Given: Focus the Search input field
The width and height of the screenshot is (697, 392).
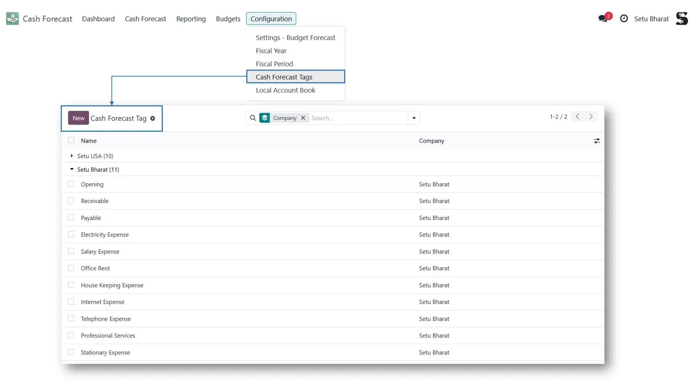Looking at the screenshot, I should [x=358, y=118].
